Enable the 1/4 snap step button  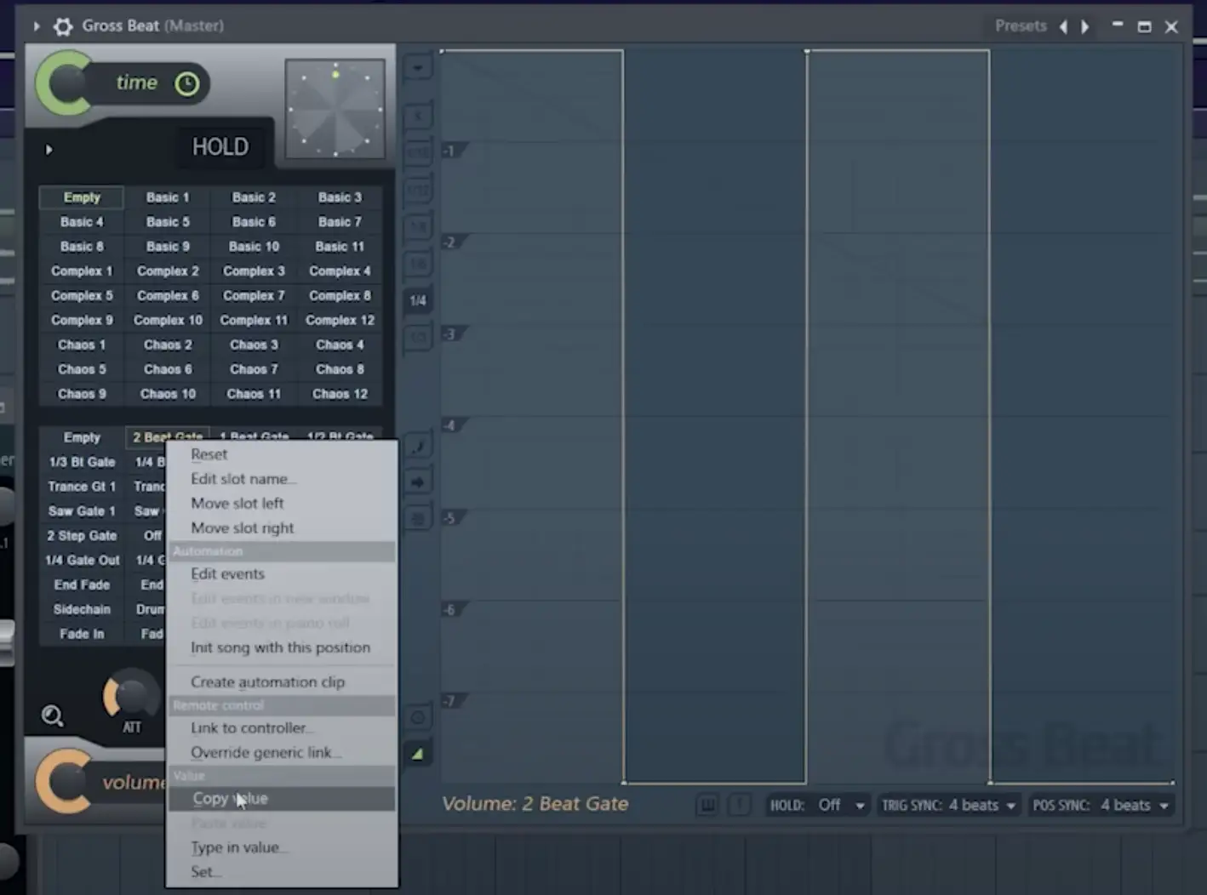tap(418, 300)
